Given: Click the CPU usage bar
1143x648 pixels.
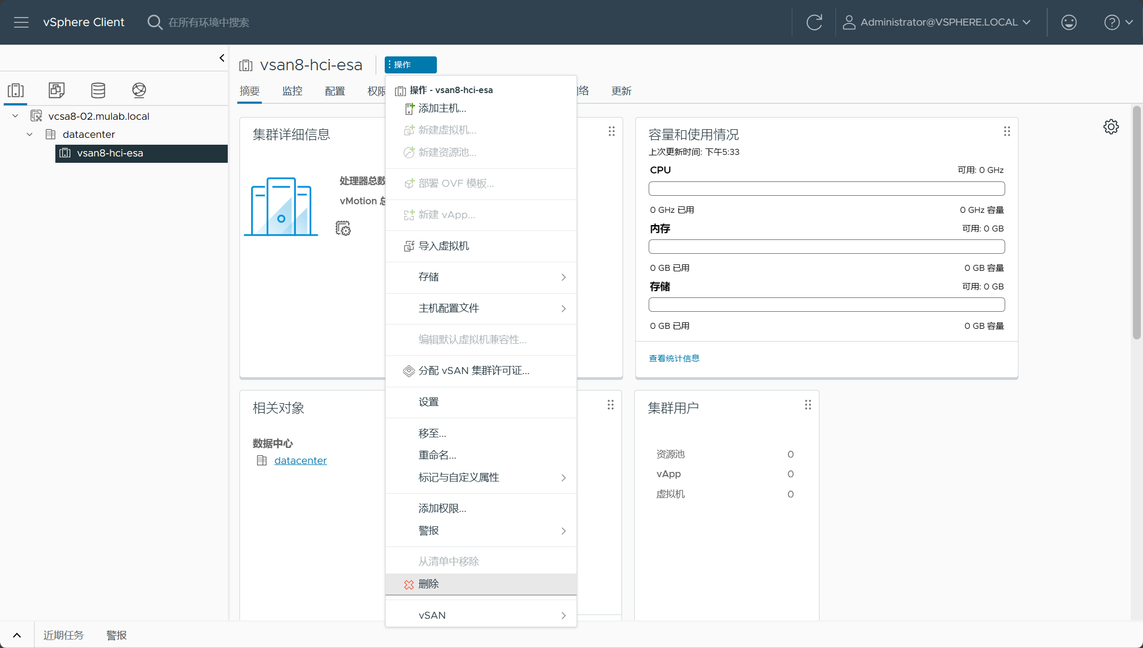Looking at the screenshot, I should tap(826, 188).
